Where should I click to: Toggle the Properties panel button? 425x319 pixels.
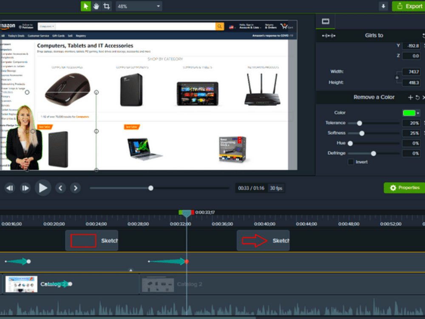405,188
